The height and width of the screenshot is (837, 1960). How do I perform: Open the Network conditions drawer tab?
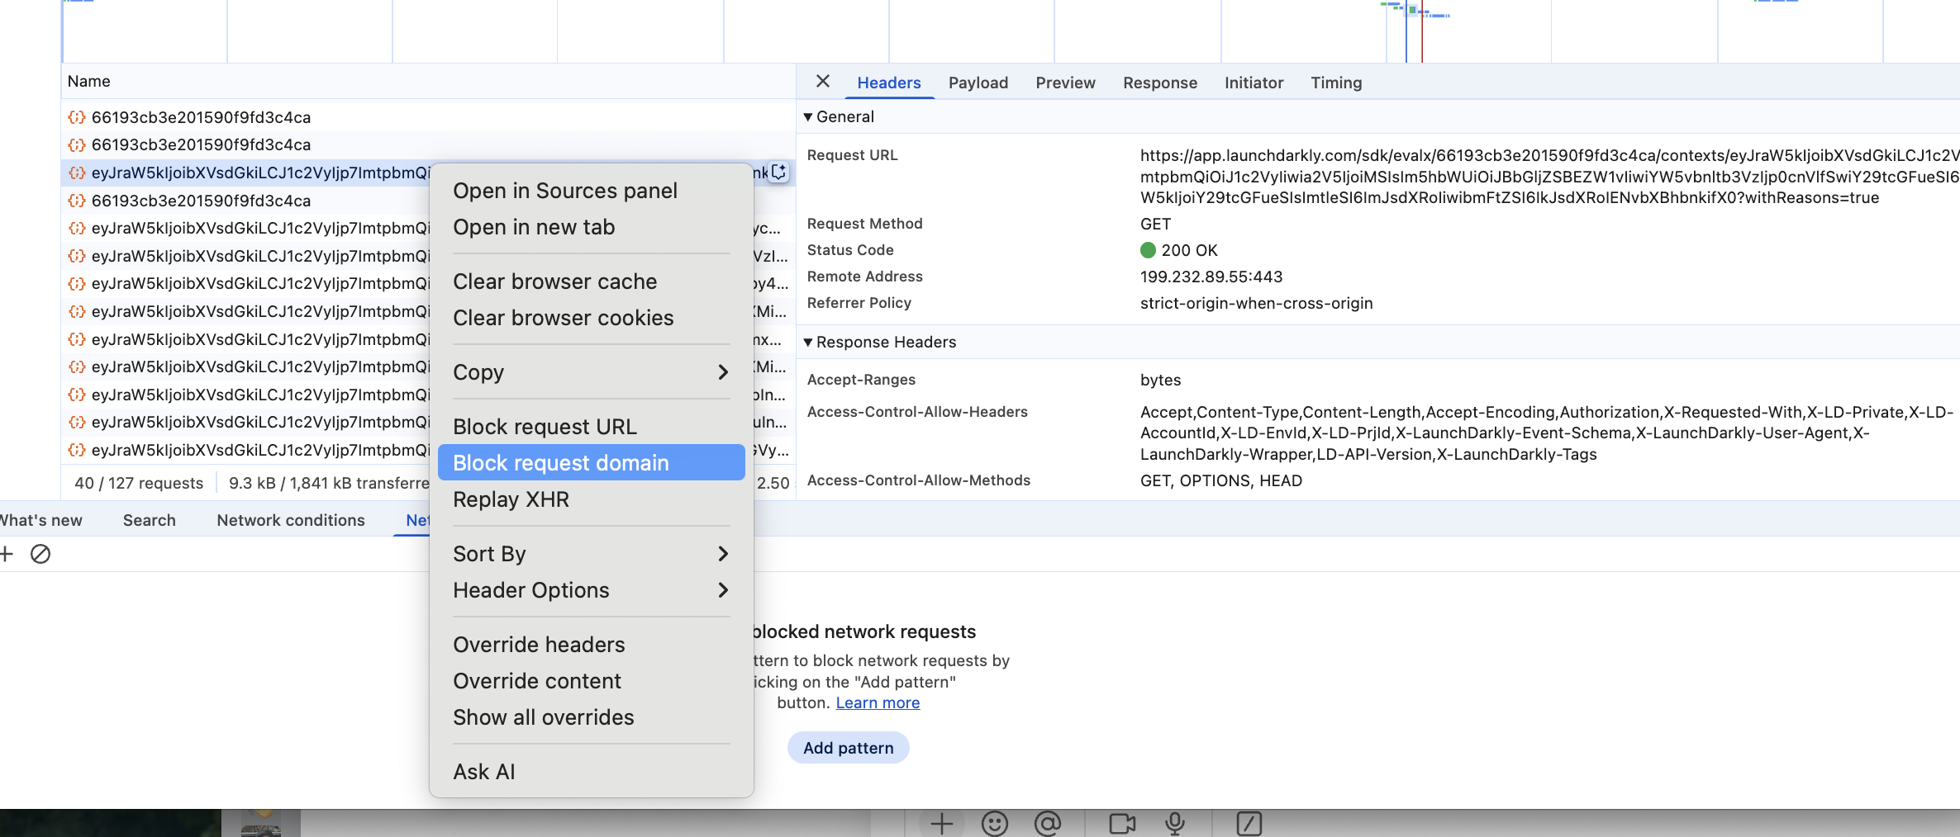290,520
